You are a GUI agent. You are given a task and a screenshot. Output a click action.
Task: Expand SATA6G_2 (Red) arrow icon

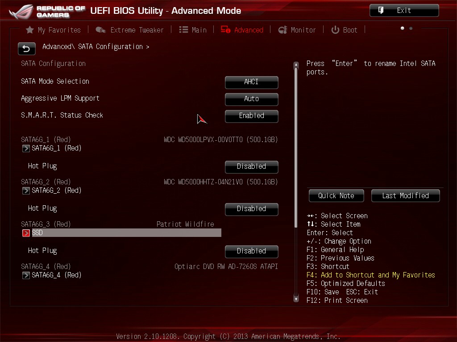pyautogui.click(x=26, y=191)
